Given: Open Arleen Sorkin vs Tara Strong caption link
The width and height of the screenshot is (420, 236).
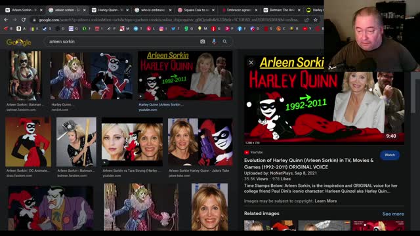Looking at the screenshot, I should (132, 170).
